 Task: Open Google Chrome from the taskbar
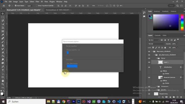pyautogui.click(x=64, y=101)
